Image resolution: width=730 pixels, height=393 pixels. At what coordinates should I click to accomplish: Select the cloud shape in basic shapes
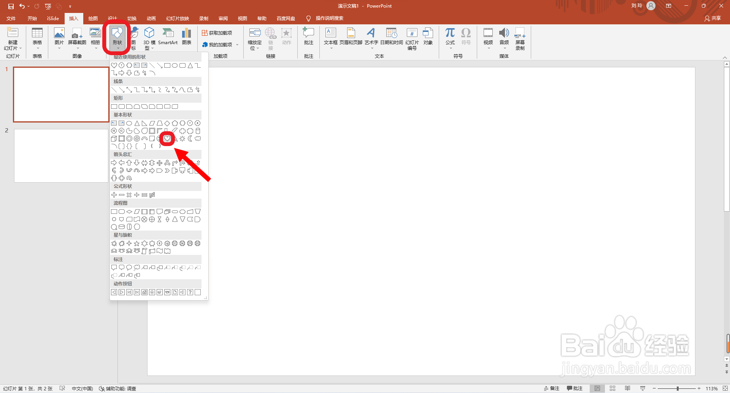[198, 138]
